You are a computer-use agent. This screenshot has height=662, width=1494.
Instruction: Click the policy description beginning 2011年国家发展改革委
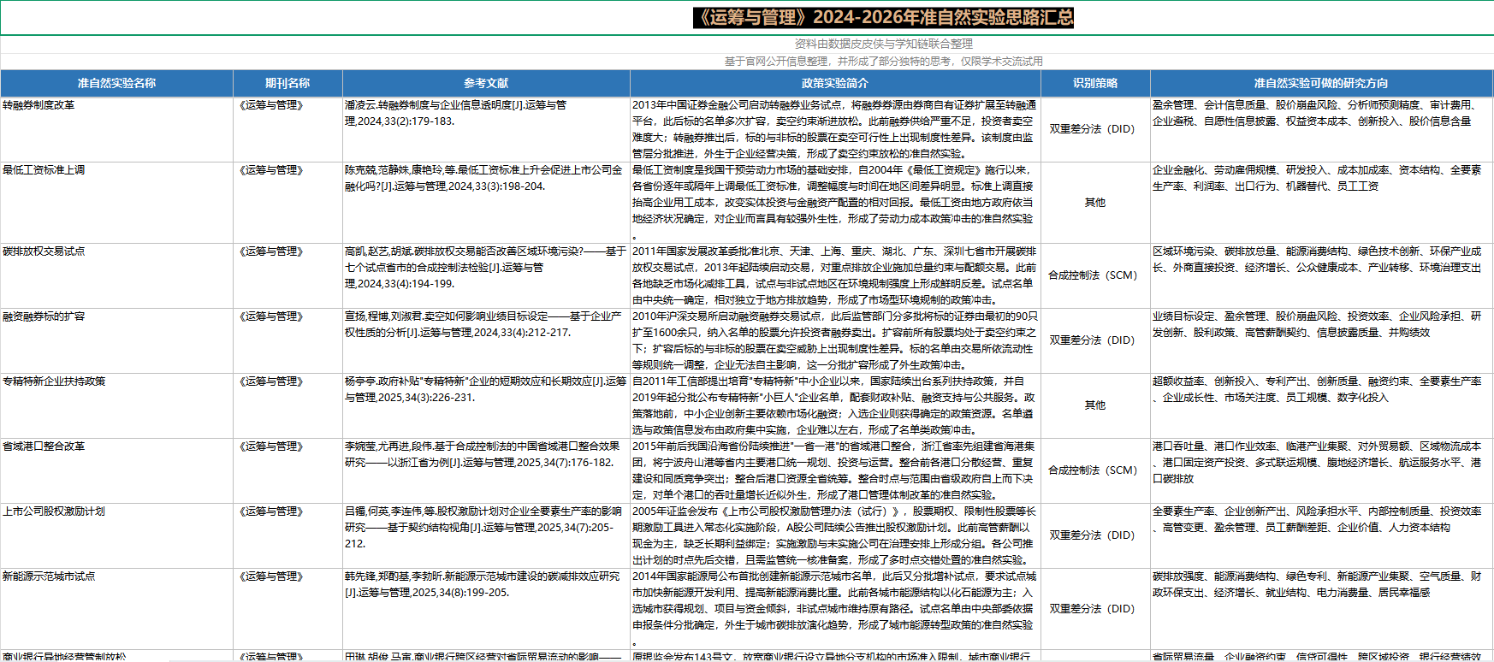click(834, 275)
